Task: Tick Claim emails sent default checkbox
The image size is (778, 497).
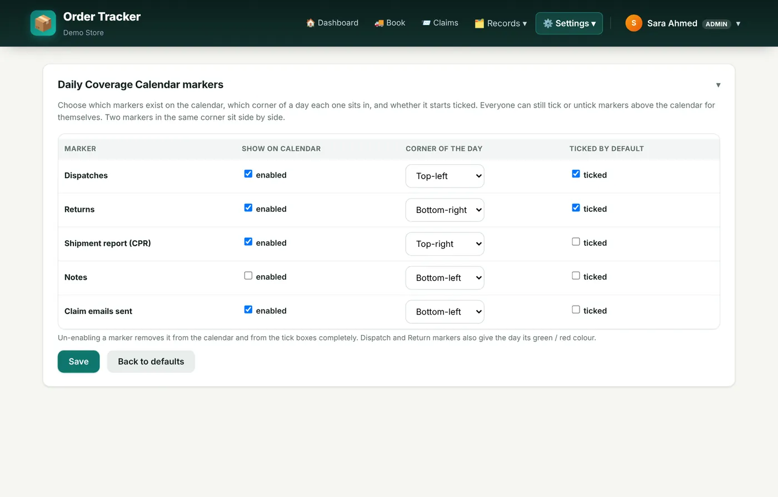Action: coord(576,310)
